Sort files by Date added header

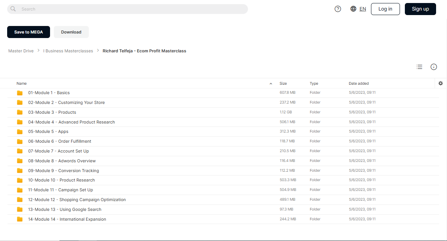[x=359, y=83]
